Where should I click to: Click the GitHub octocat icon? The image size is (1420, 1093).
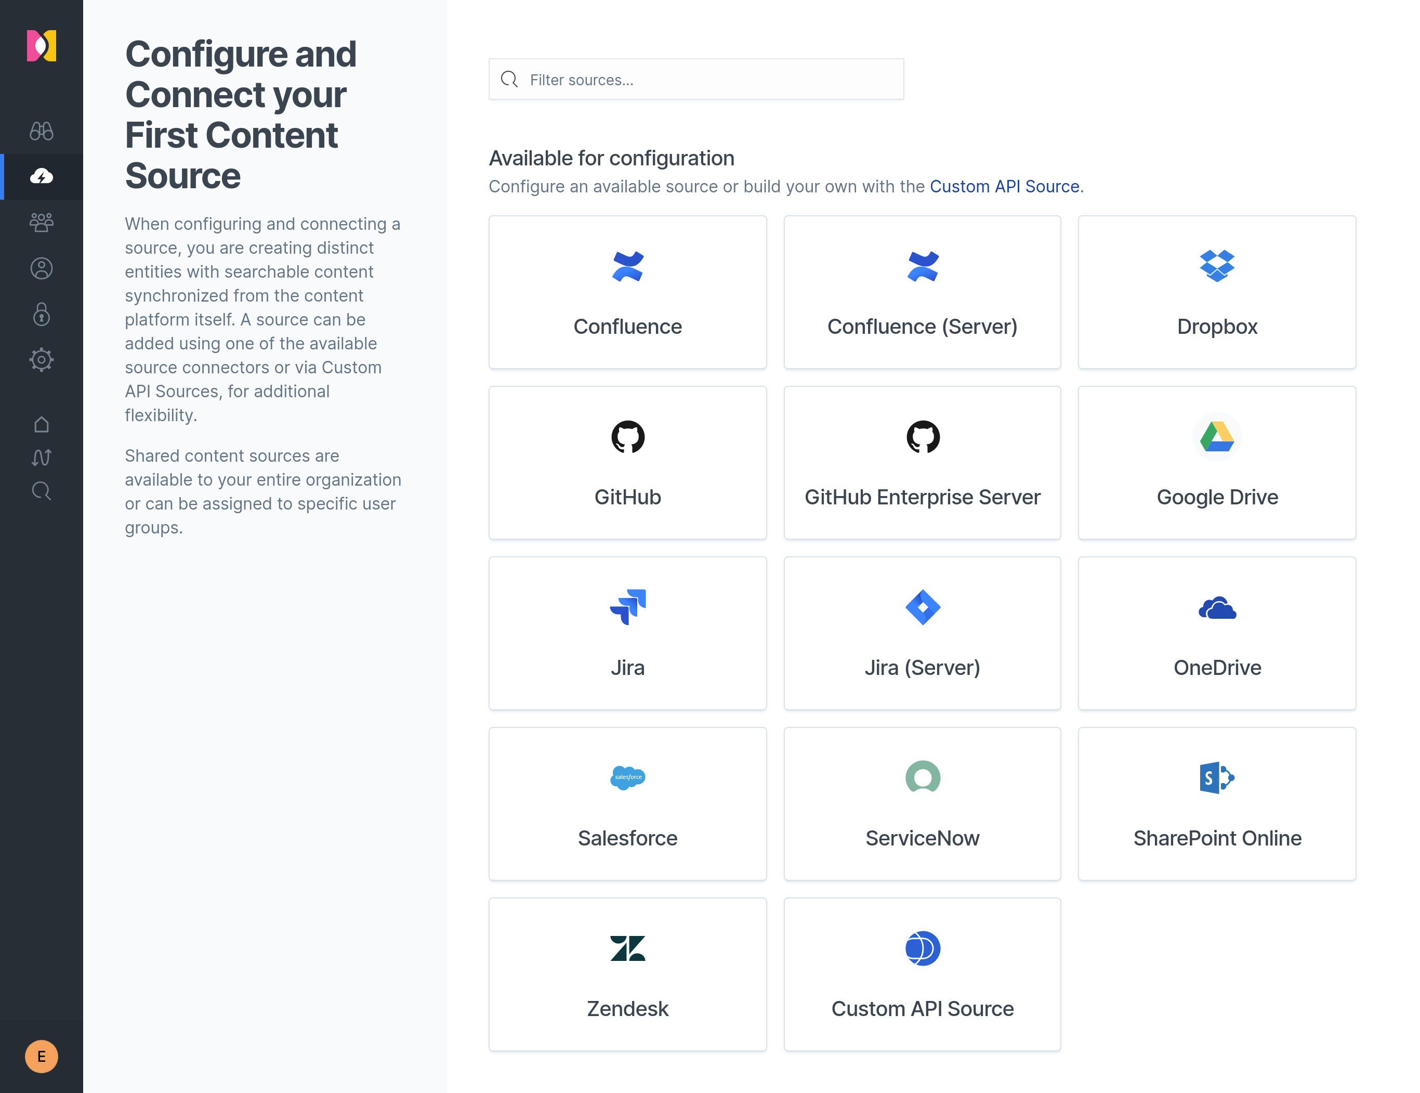627,437
